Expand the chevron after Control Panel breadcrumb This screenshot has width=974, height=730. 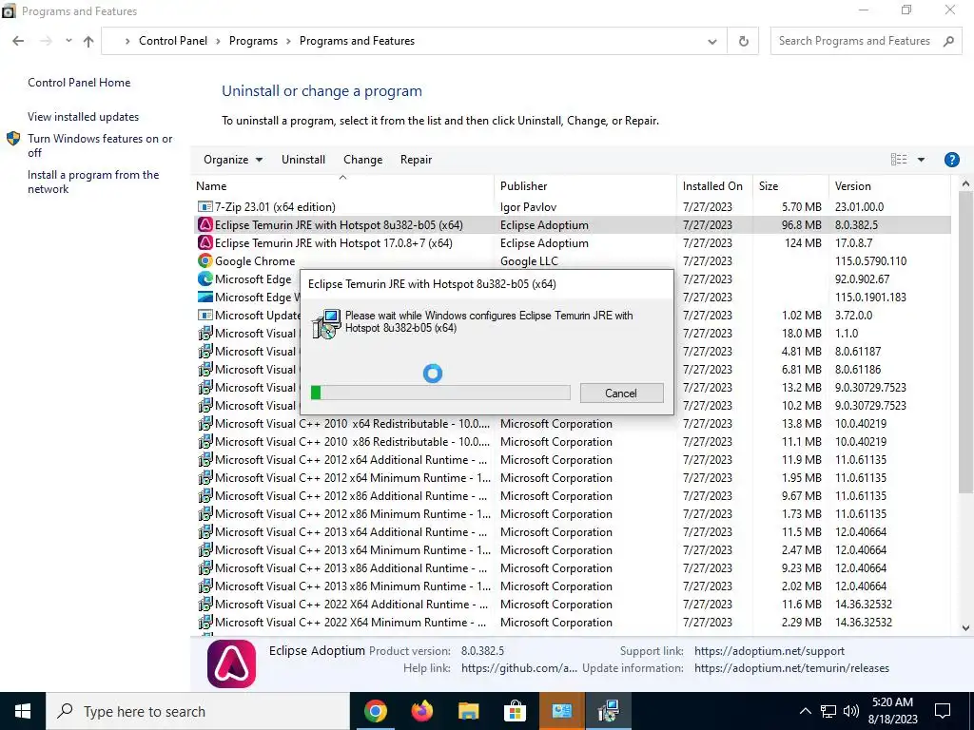click(x=218, y=41)
